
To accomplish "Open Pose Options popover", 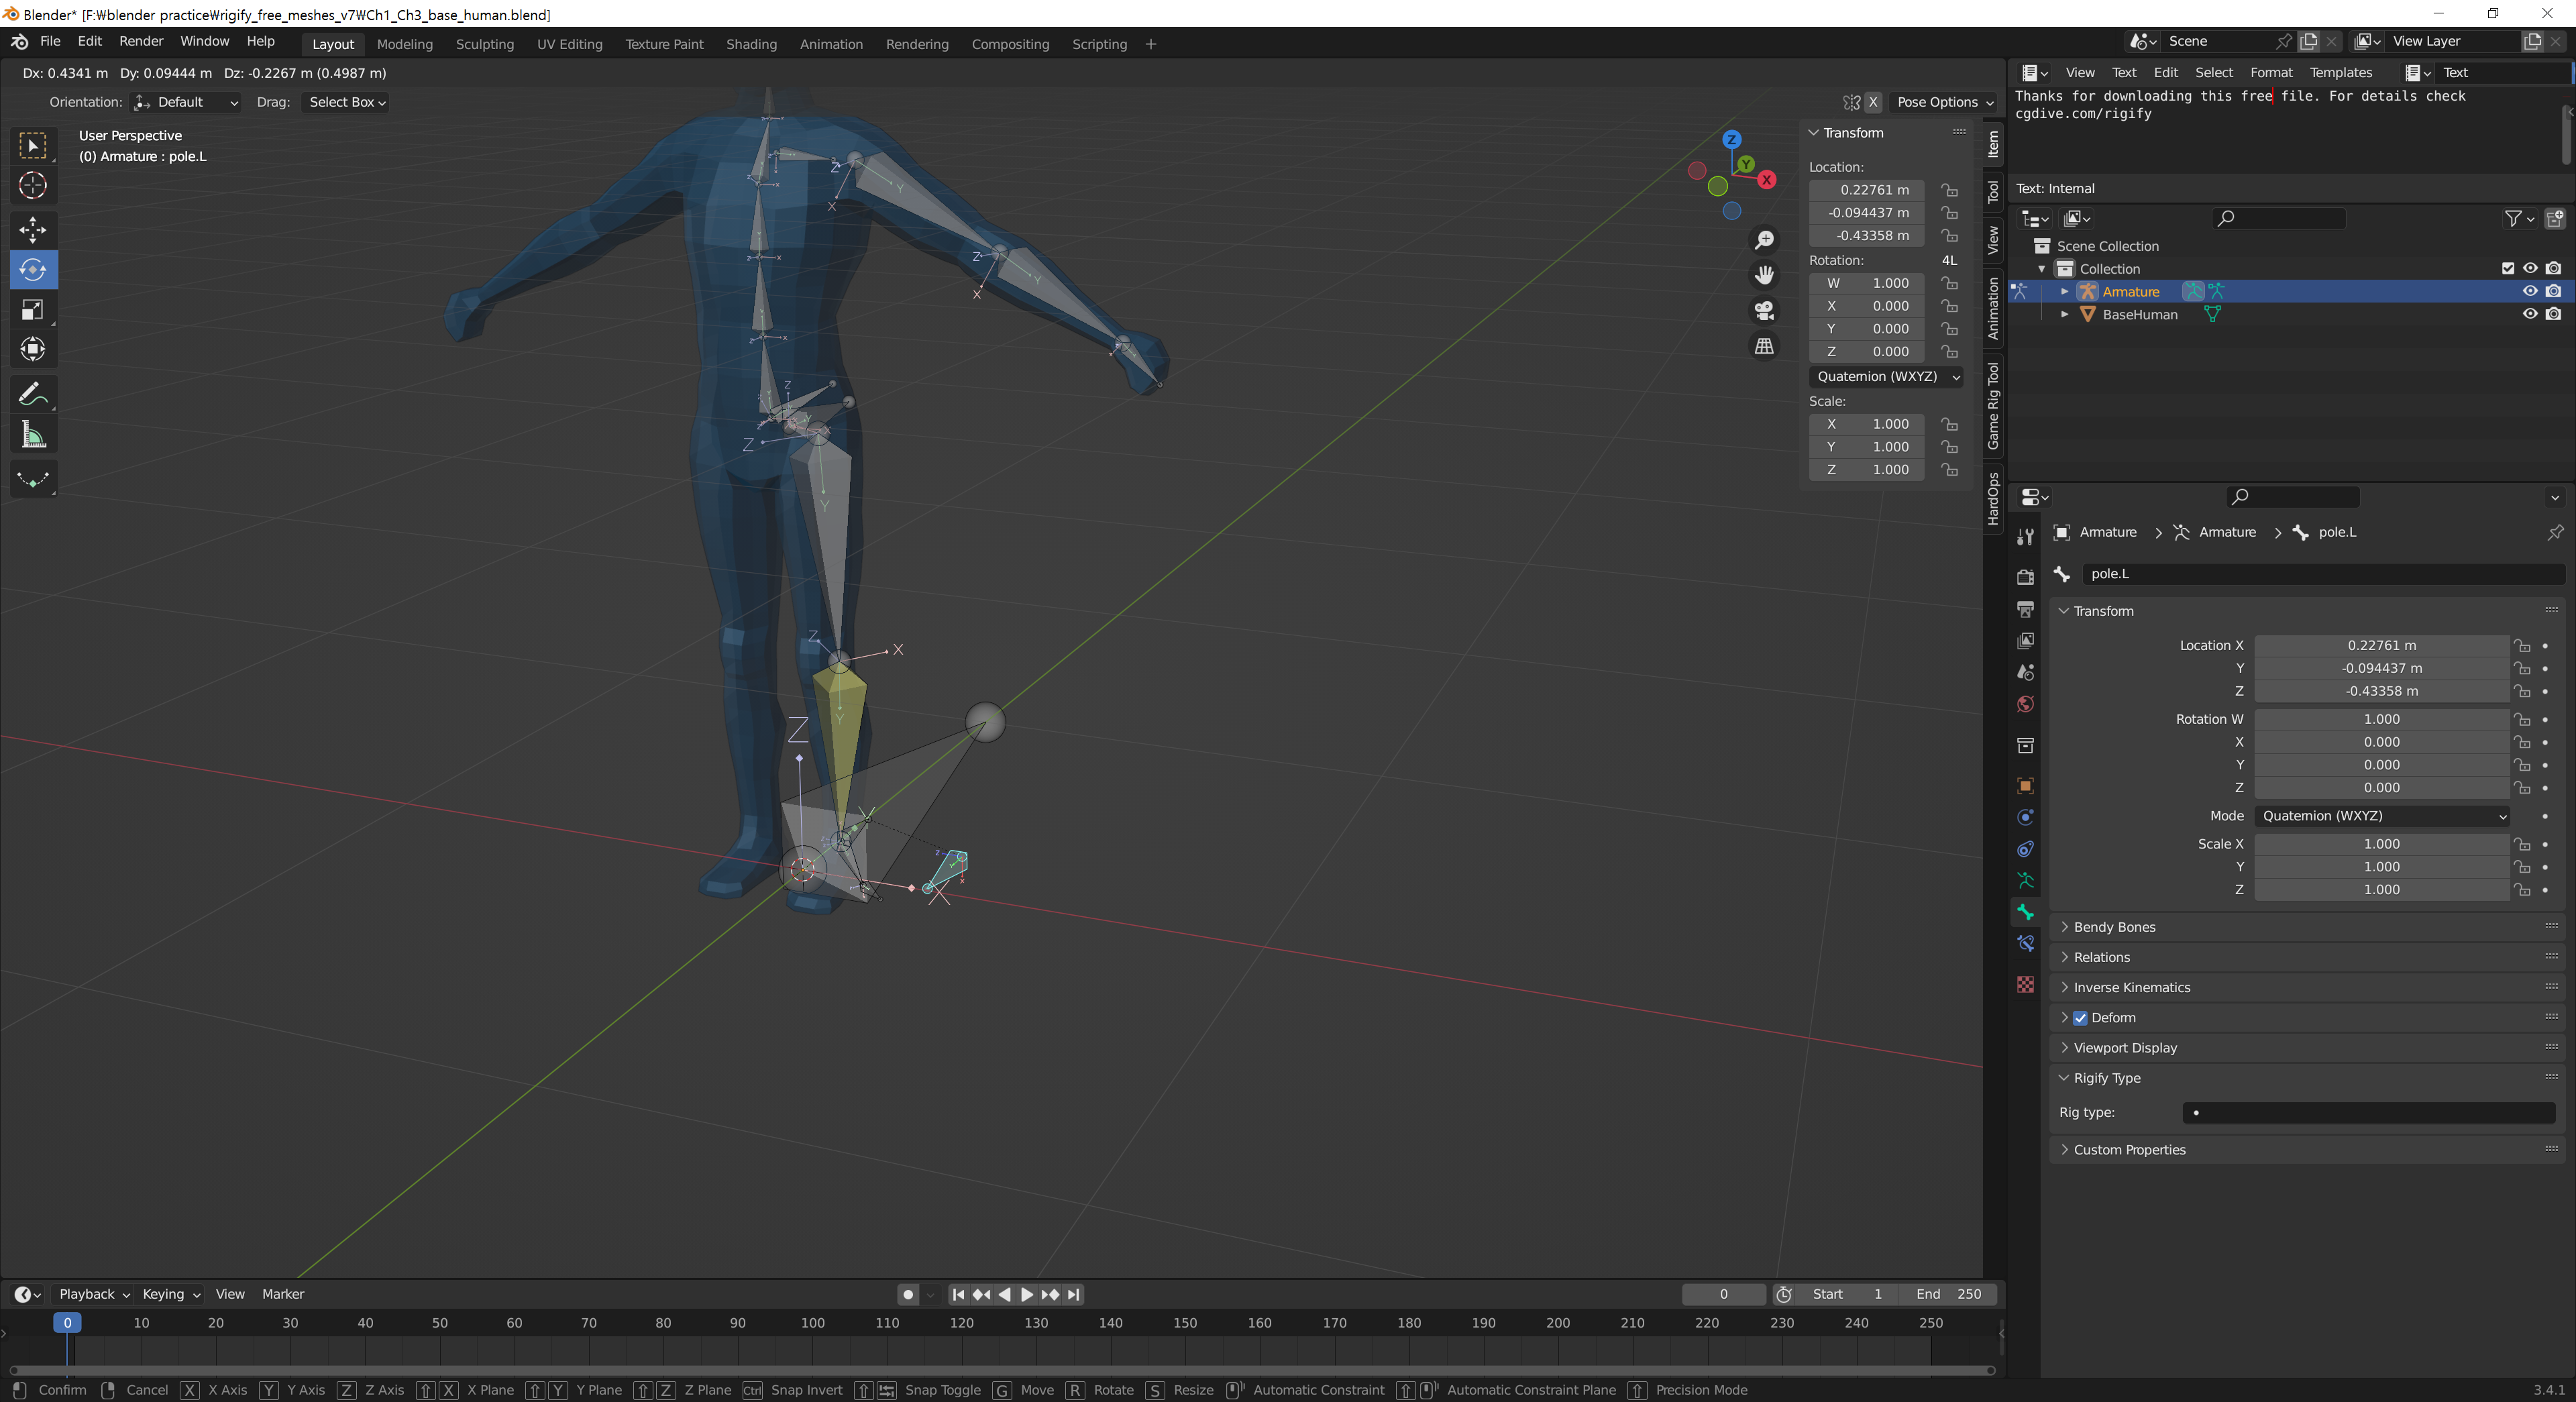I will (1944, 102).
